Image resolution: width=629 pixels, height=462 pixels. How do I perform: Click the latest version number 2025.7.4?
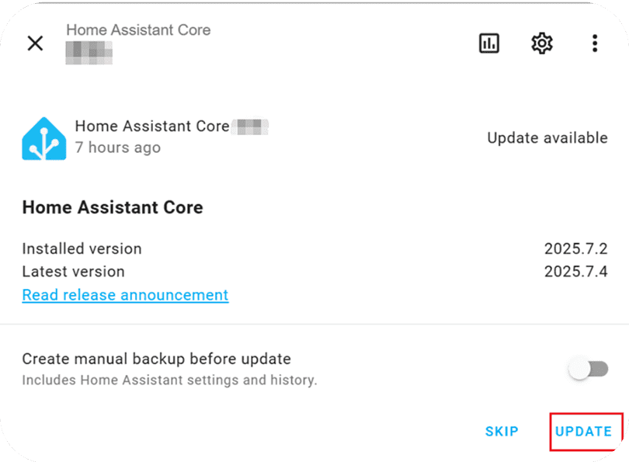[575, 272]
